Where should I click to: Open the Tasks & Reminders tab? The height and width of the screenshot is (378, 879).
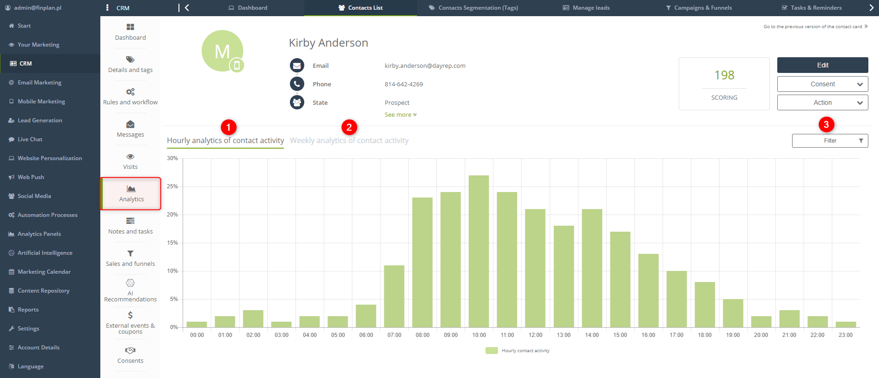point(811,8)
